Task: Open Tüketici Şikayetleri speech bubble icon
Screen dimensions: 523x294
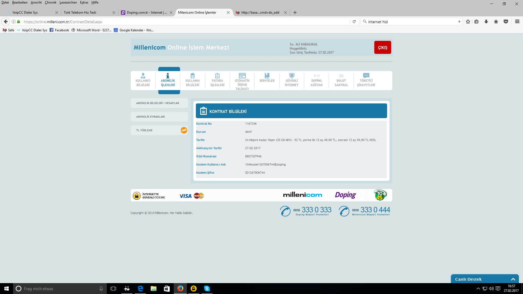Action: [x=366, y=75]
